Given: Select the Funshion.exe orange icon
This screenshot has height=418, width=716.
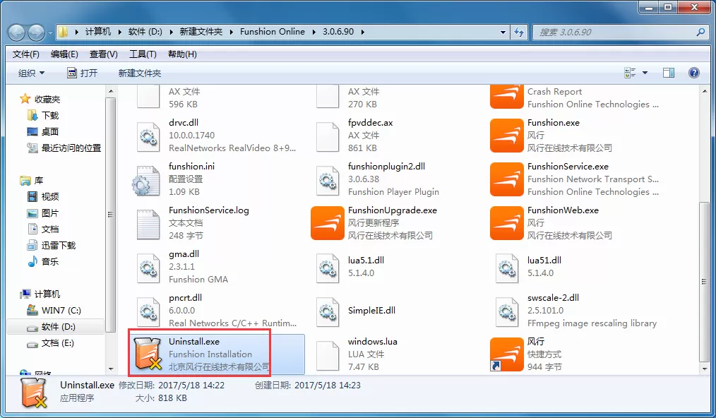Looking at the screenshot, I should coord(506,136).
